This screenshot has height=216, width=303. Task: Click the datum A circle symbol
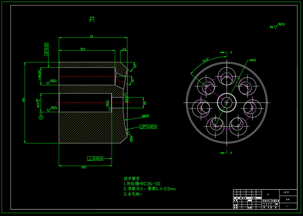(41, 117)
